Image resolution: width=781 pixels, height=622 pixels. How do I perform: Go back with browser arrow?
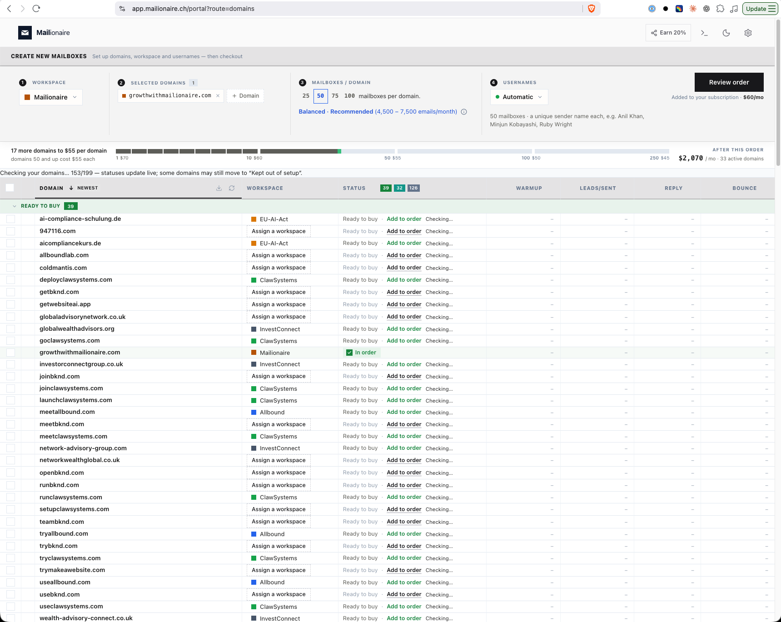[x=9, y=9]
